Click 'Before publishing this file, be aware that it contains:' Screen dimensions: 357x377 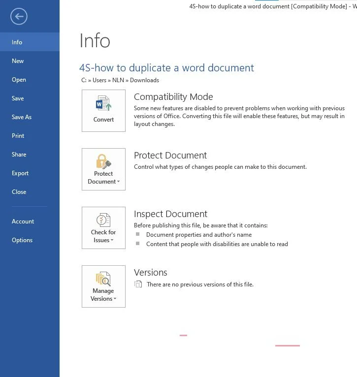(201, 225)
